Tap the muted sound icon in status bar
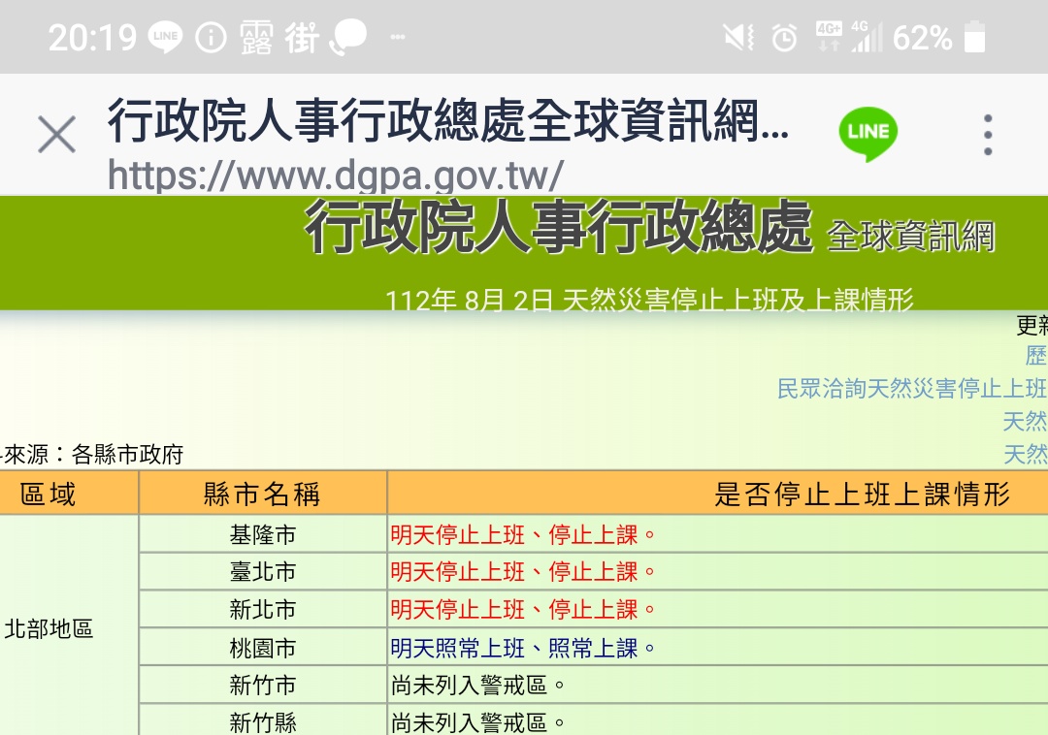This screenshot has height=735, width=1048. 738,38
